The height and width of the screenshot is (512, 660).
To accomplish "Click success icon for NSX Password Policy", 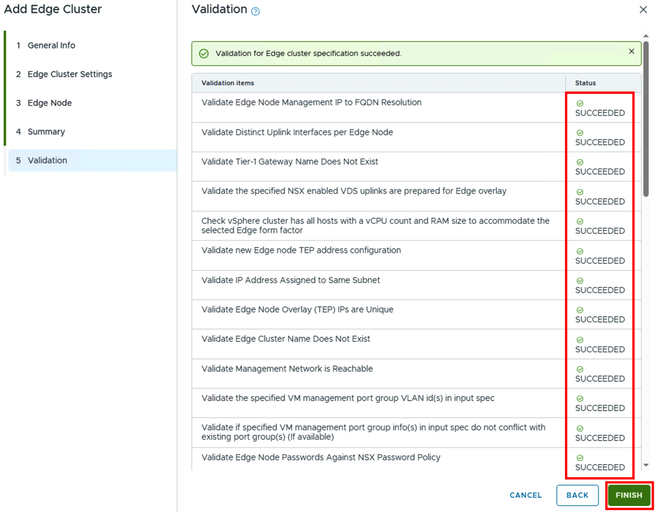I will click(x=580, y=458).
